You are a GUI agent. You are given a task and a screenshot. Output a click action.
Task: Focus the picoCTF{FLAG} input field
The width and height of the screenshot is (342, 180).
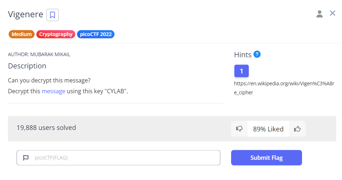click(122, 158)
